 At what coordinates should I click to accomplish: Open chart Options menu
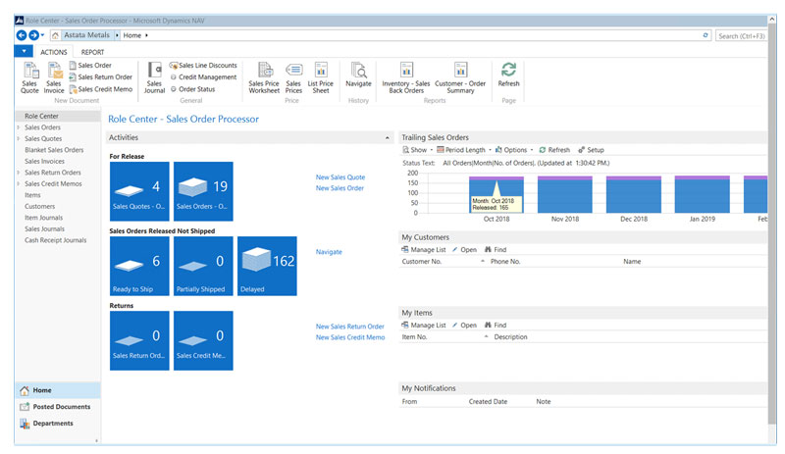click(514, 150)
